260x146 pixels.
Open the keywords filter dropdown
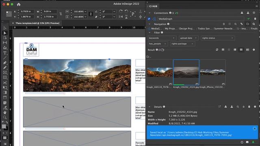[162, 38]
